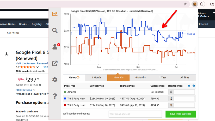
Task: Open the Visit the Amazon Renewed link
Action: 32,63
